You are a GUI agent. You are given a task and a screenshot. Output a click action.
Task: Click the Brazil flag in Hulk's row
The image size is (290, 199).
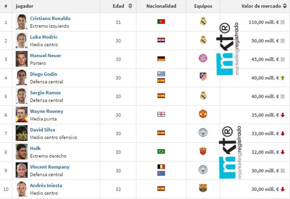[x=161, y=151]
